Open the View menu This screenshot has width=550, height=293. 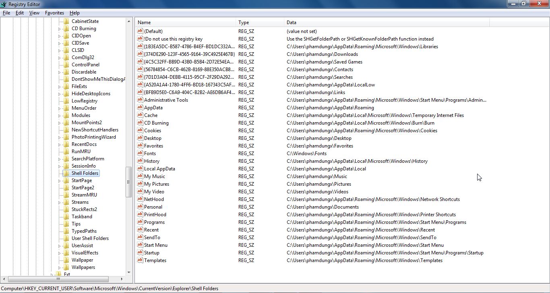click(34, 13)
